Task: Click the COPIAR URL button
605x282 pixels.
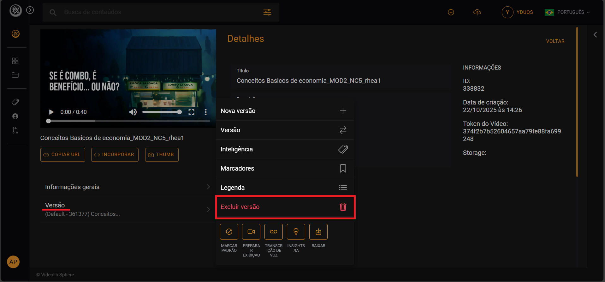Action: click(x=63, y=155)
